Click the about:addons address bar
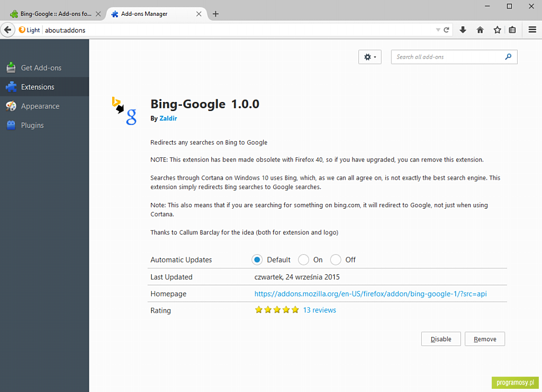Screen dimensions: 542x392 239,30
